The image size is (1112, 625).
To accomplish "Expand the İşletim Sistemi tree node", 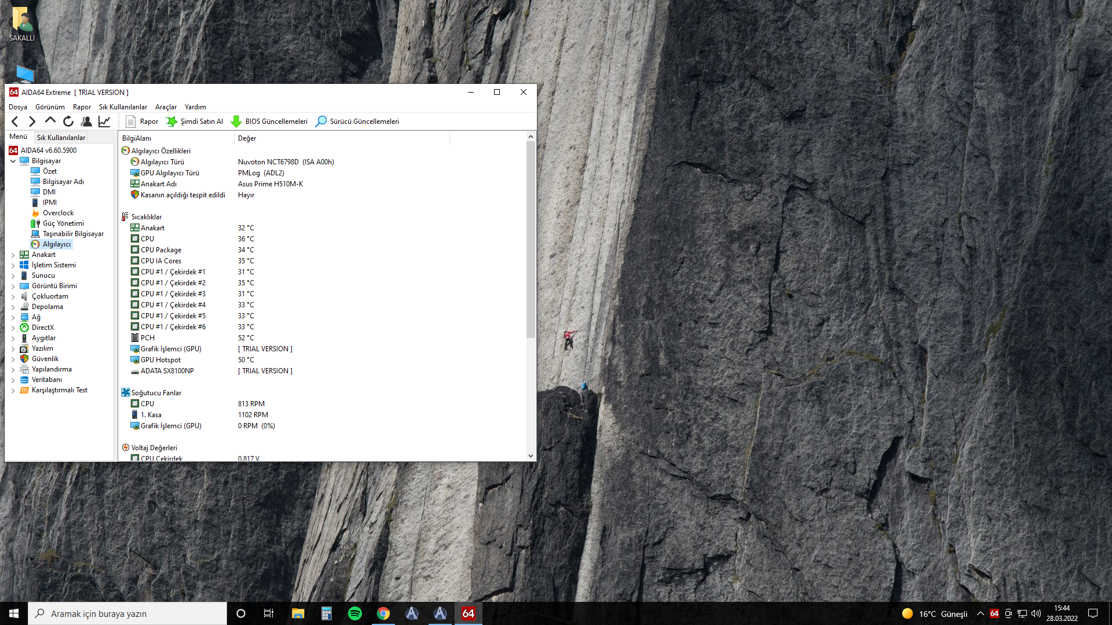I will (13, 265).
